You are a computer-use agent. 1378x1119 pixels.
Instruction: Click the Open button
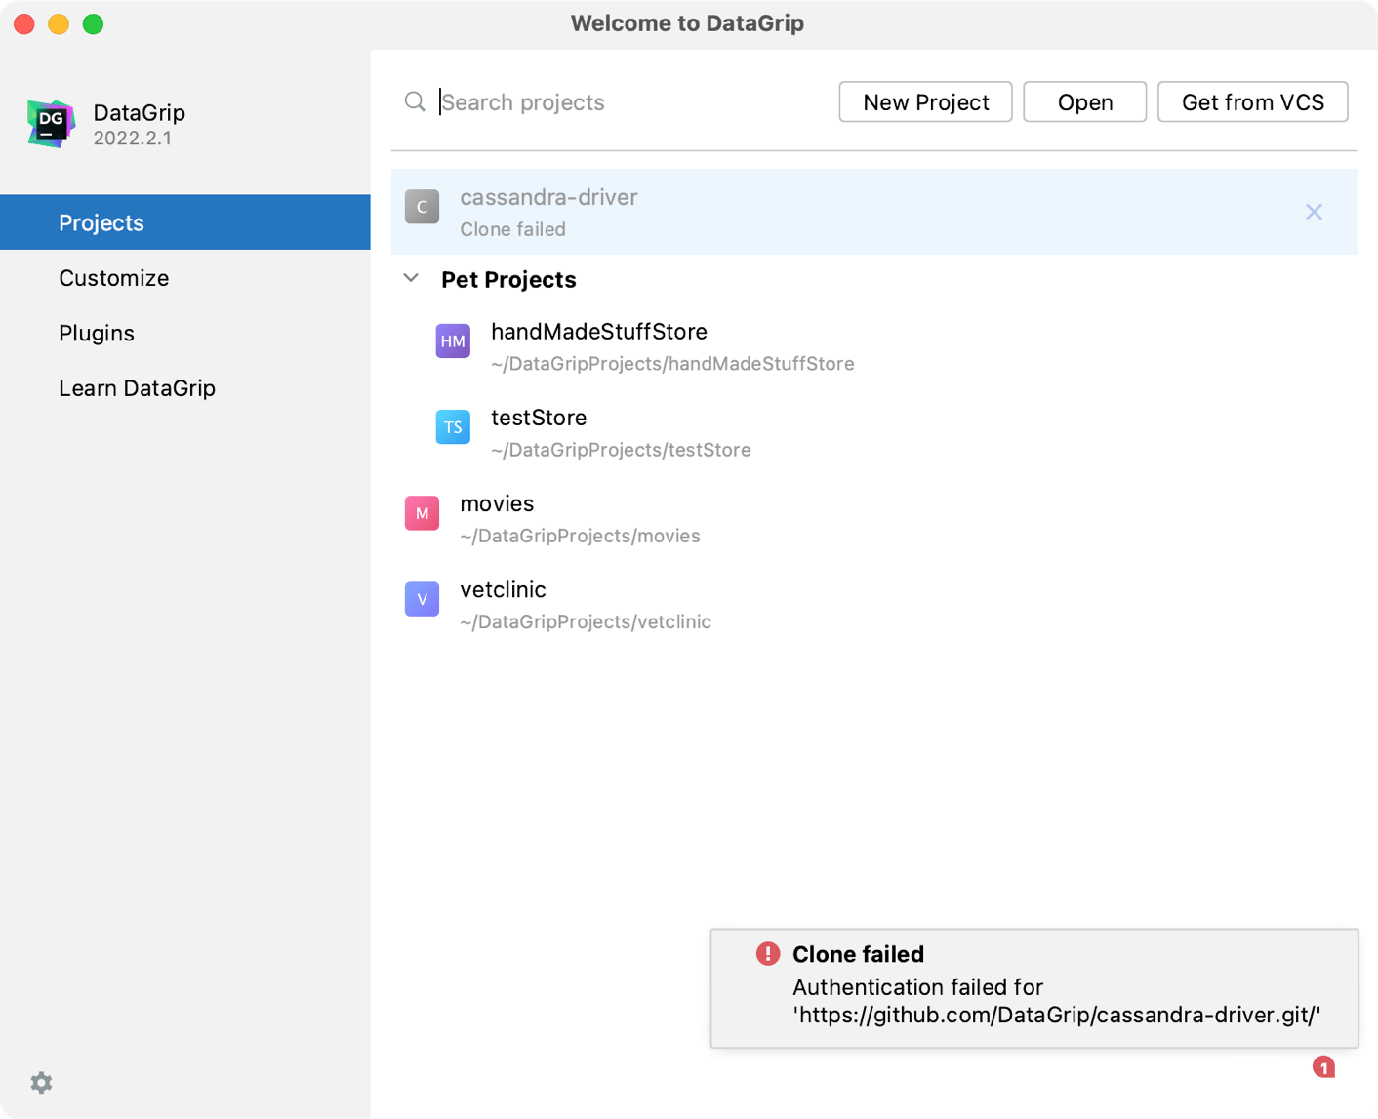pos(1084,102)
